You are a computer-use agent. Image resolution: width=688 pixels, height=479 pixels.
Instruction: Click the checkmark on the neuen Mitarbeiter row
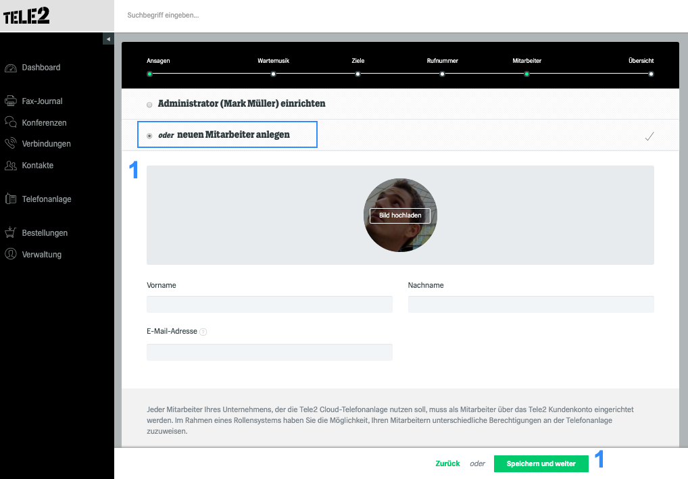pyautogui.click(x=649, y=136)
